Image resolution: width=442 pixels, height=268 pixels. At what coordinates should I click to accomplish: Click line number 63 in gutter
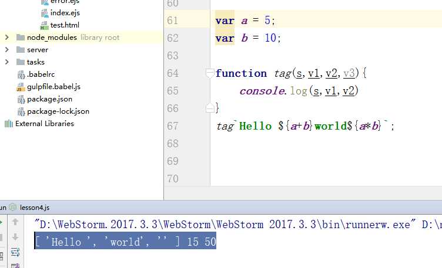(173, 55)
